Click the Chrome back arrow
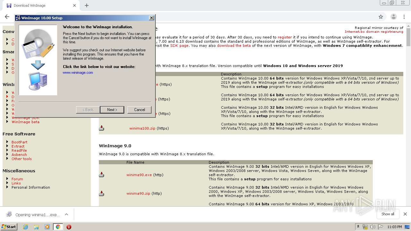The height and width of the screenshot is (231, 411). 7,17
